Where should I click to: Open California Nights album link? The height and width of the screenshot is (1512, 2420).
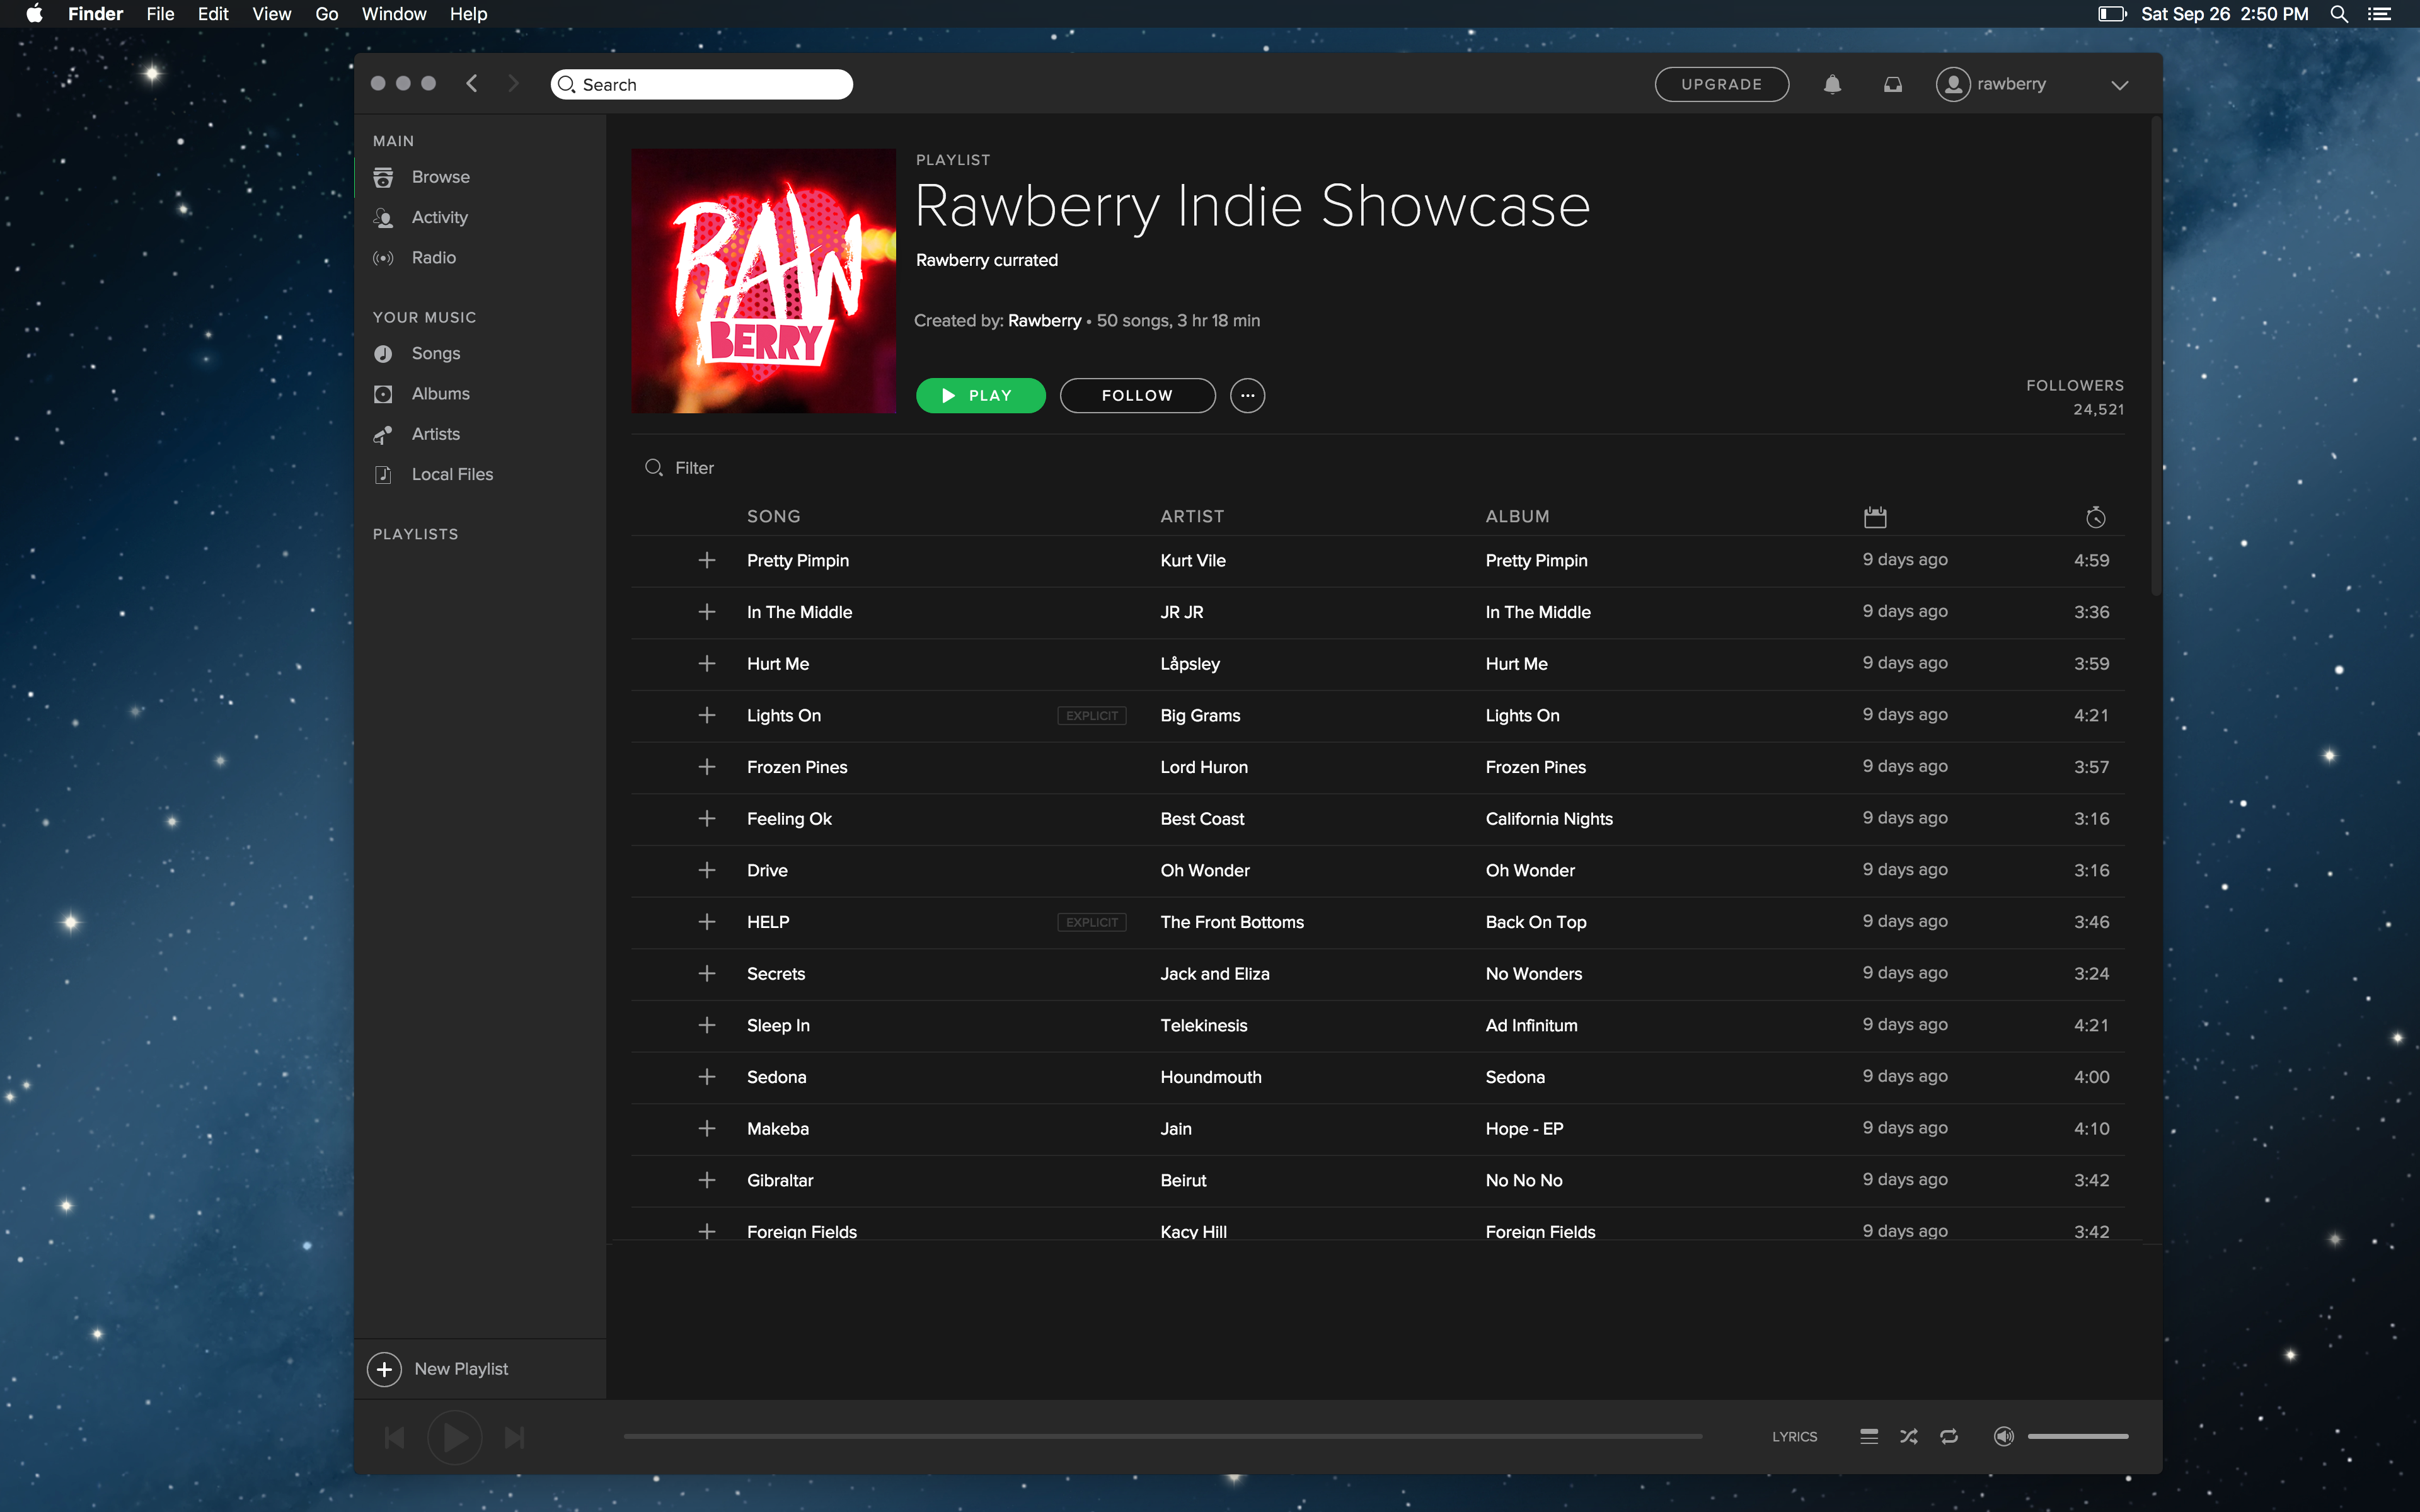click(x=1548, y=818)
